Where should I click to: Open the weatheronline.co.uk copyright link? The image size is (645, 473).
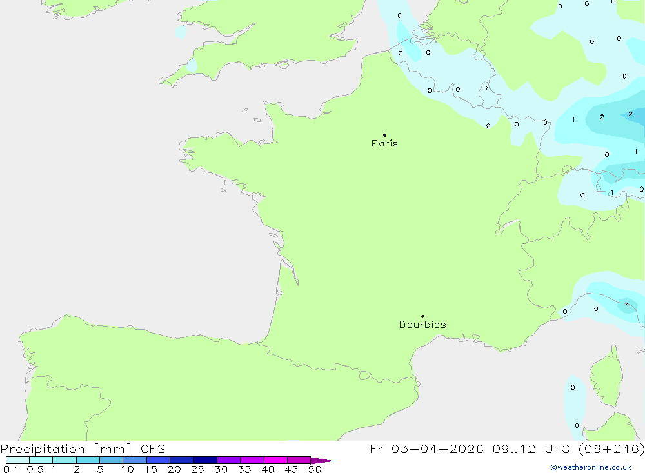point(591,467)
